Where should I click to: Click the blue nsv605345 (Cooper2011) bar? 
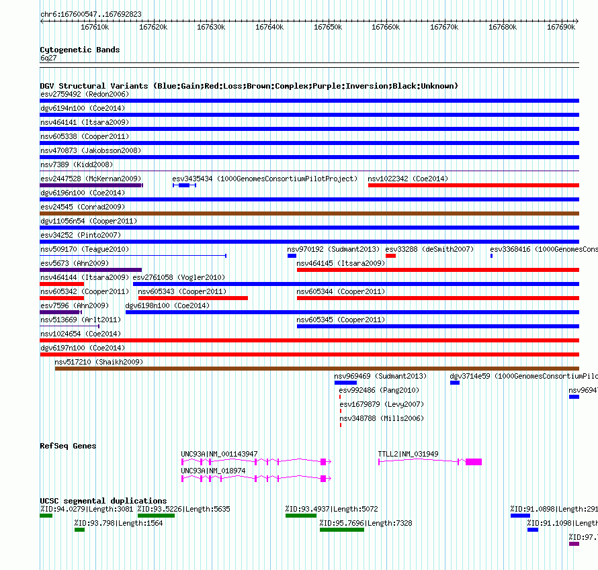click(438, 326)
